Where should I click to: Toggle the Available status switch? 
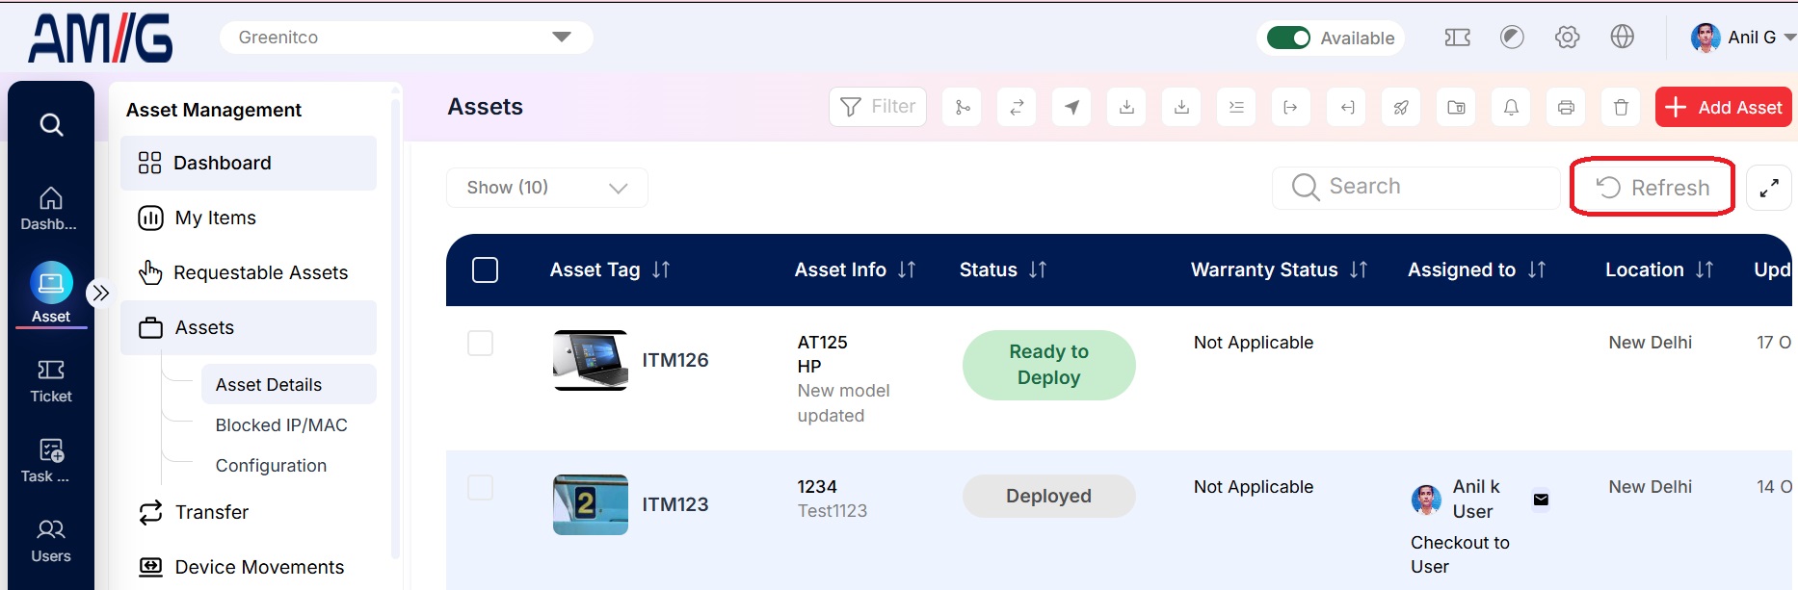pyautogui.click(x=1288, y=38)
